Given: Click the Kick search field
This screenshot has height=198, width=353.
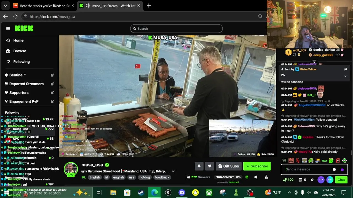Looking at the screenshot, I should pyautogui.click(x=176, y=29).
